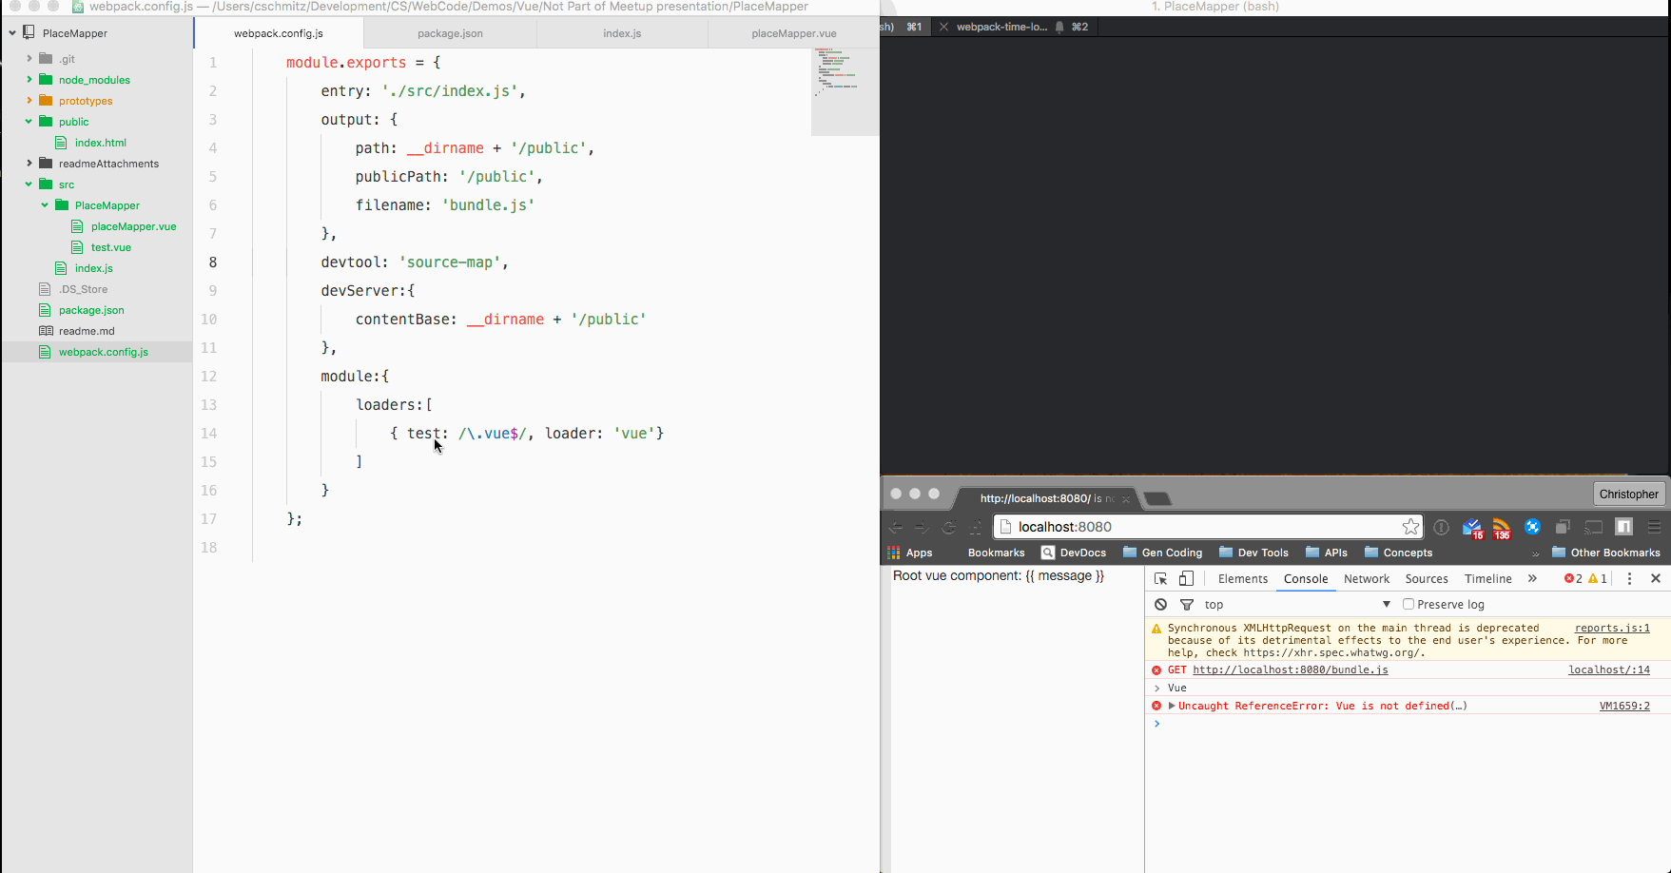
Task: Expand the readmeAttachments folder
Action: coord(29,163)
